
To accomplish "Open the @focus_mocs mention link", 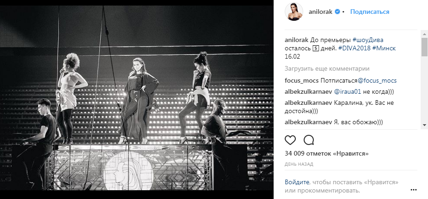I will 377,81.
